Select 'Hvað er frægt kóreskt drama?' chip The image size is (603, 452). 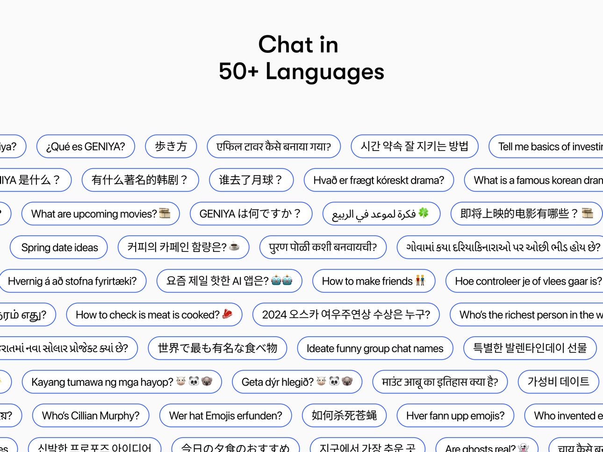379,180
